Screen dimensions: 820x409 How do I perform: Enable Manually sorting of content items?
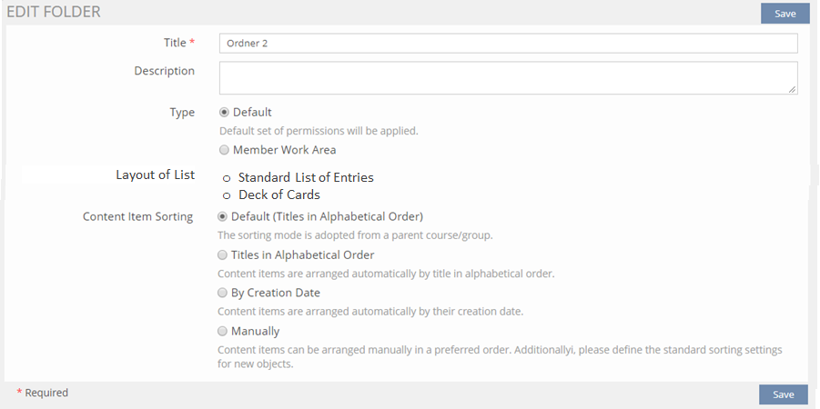click(223, 332)
